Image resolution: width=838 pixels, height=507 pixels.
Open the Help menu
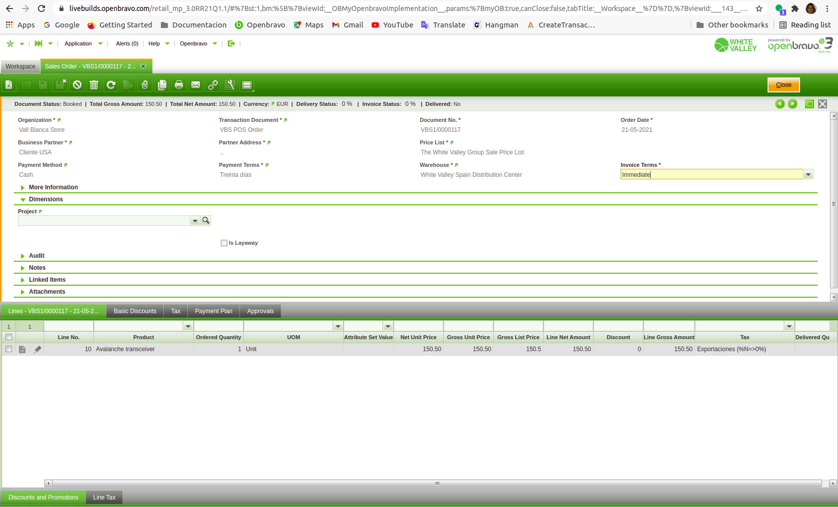coord(159,43)
